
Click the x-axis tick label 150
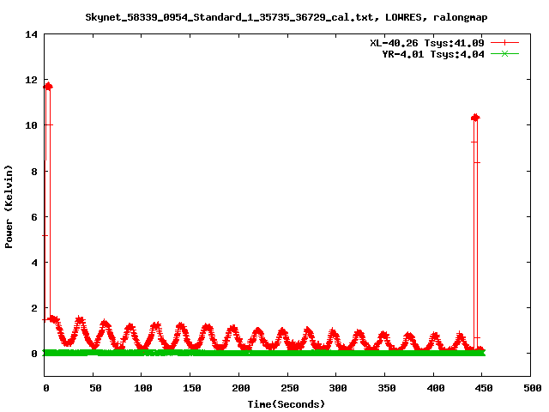(191, 388)
